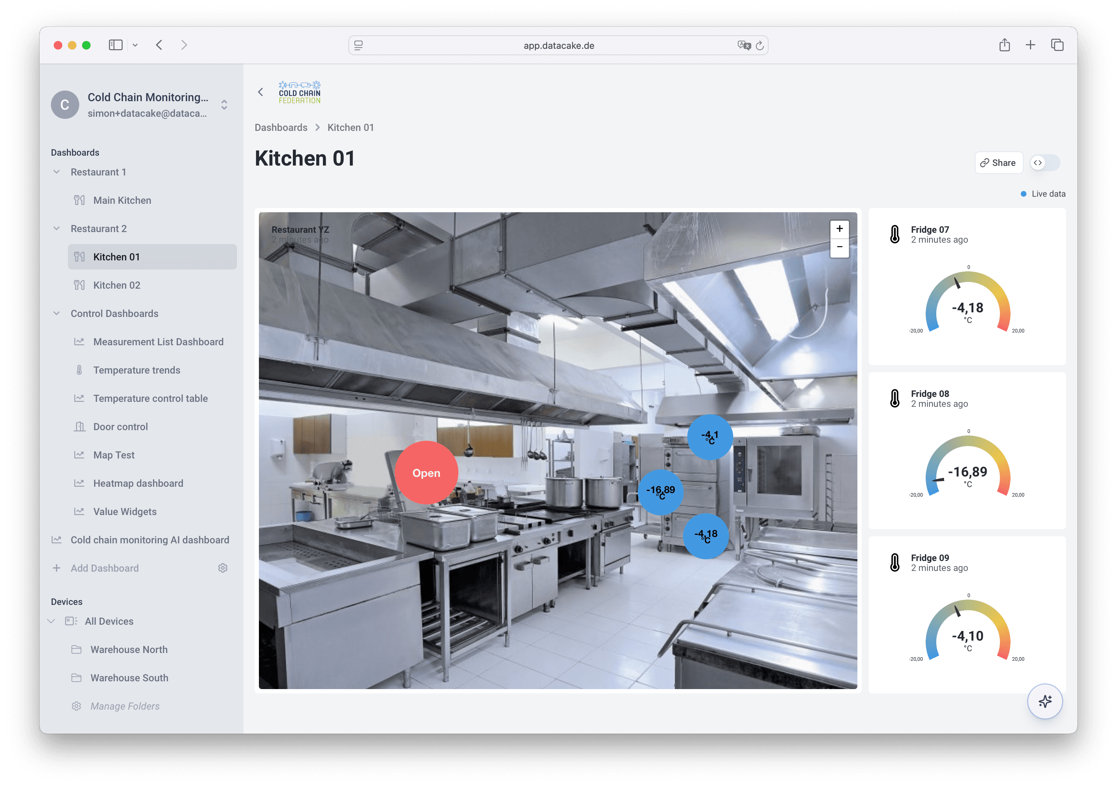Click the Share button
Image resolution: width=1117 pixels, height=786 pixels.
998,163
